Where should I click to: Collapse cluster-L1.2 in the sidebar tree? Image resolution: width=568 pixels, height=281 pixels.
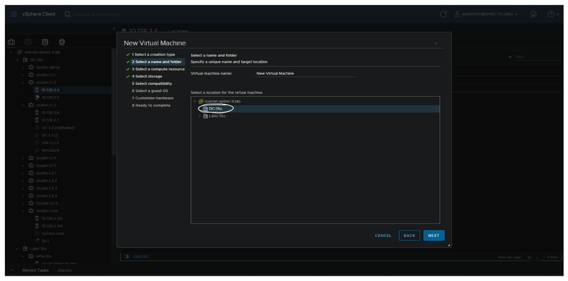pos(23,82)
